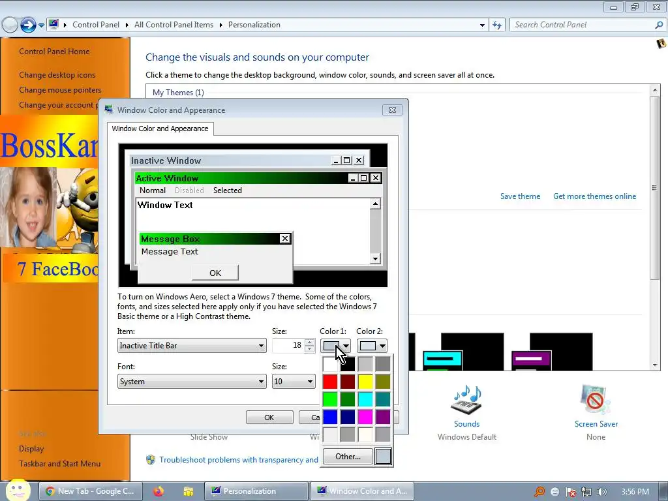Click the shield icon beside Troubleshoot link

tap(151, 460)
